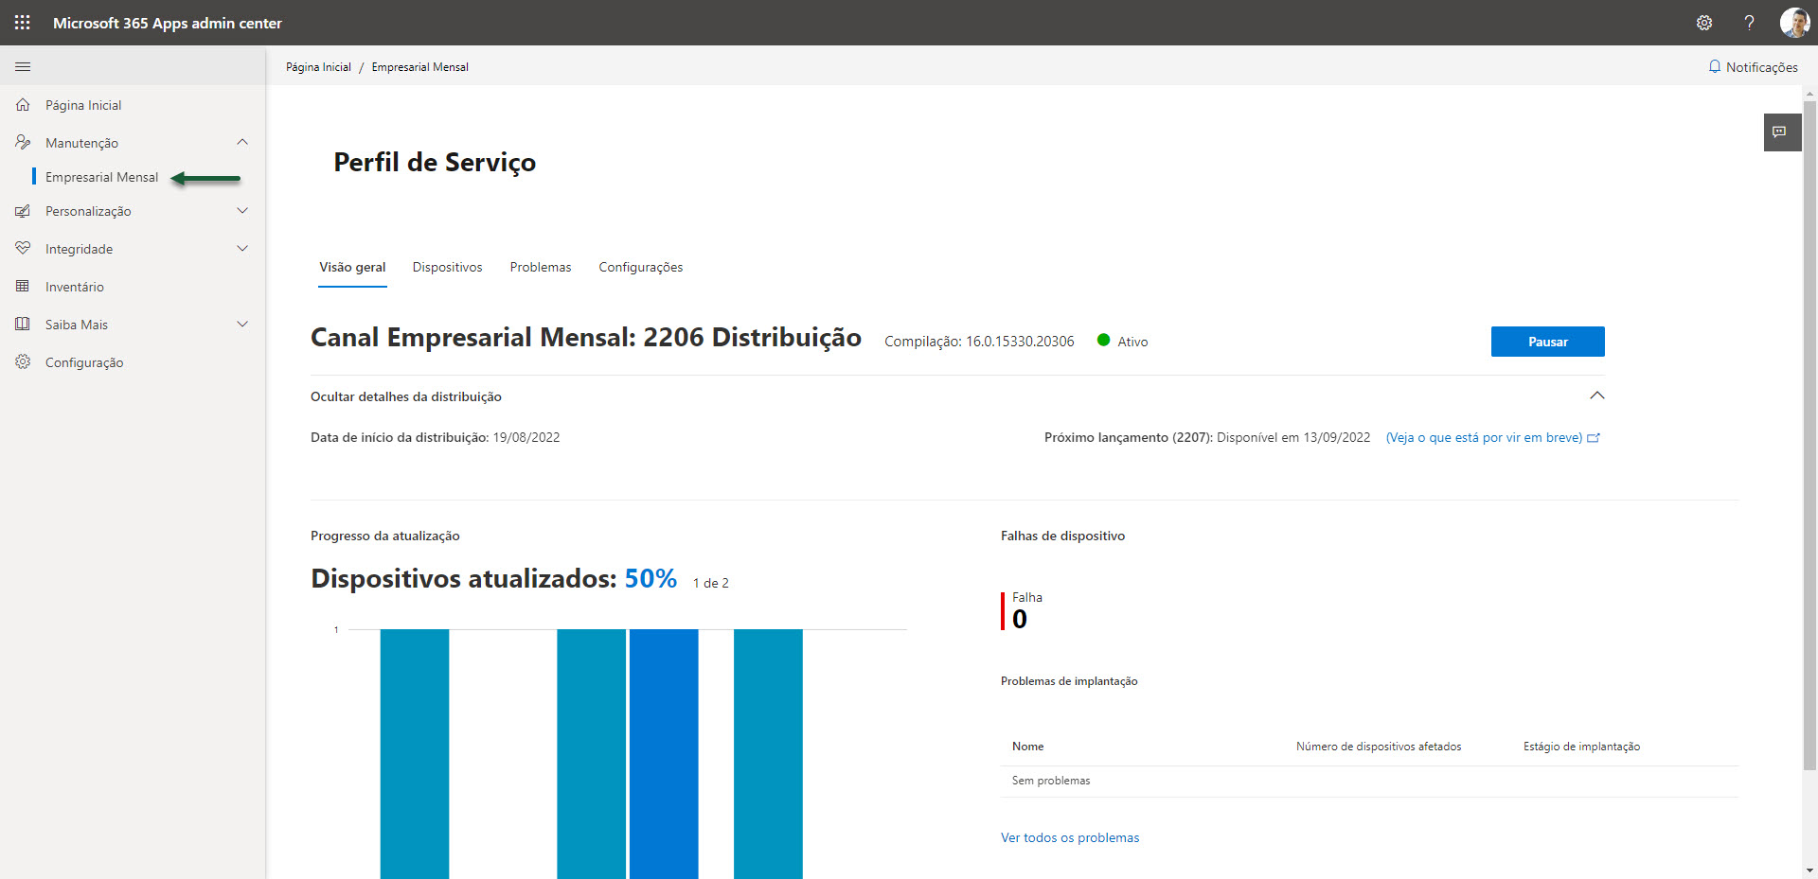This screenshot has height=879, width=1818.
Task: Switch to the Dispositivos tab
Action: 447,267
